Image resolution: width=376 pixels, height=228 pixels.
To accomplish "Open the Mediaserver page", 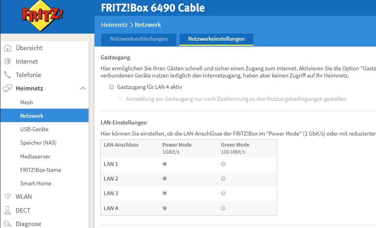I will [35, 156].
